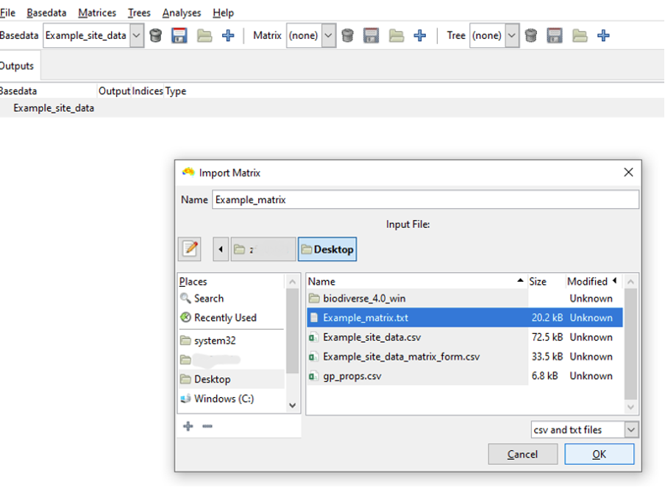The image size is (665, 487).
Task: Click the Tree blue plus icon
Action: pyautogui.click(x=603, y=35)
